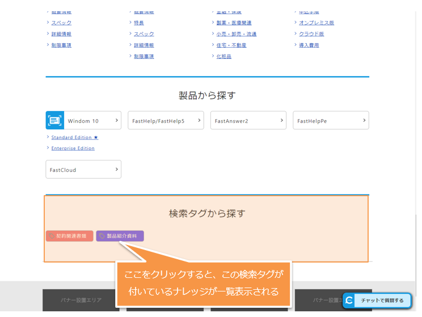Click the first バナー設置エリア banner thumbnail

click(x=81, y=301)
